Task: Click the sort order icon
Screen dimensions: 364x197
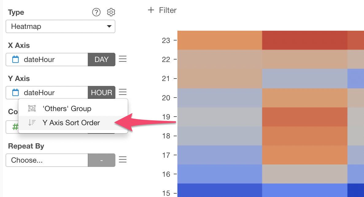Action: click(32, 123)
